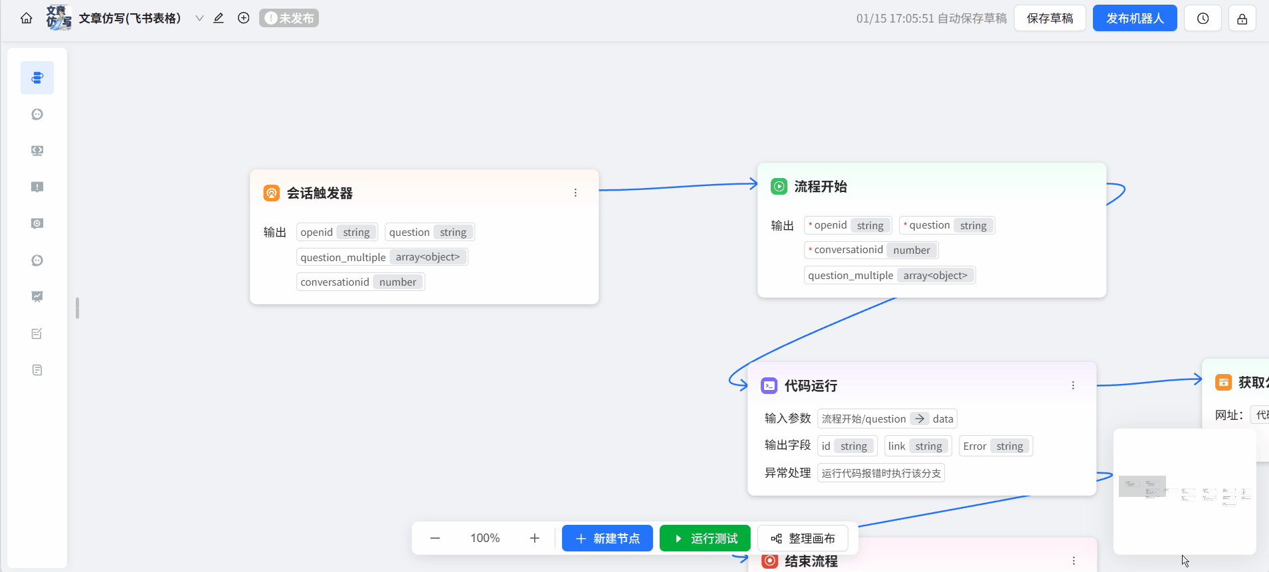
Task: Select the workflow sidebar icon
Action: click(x=37, y=78)
